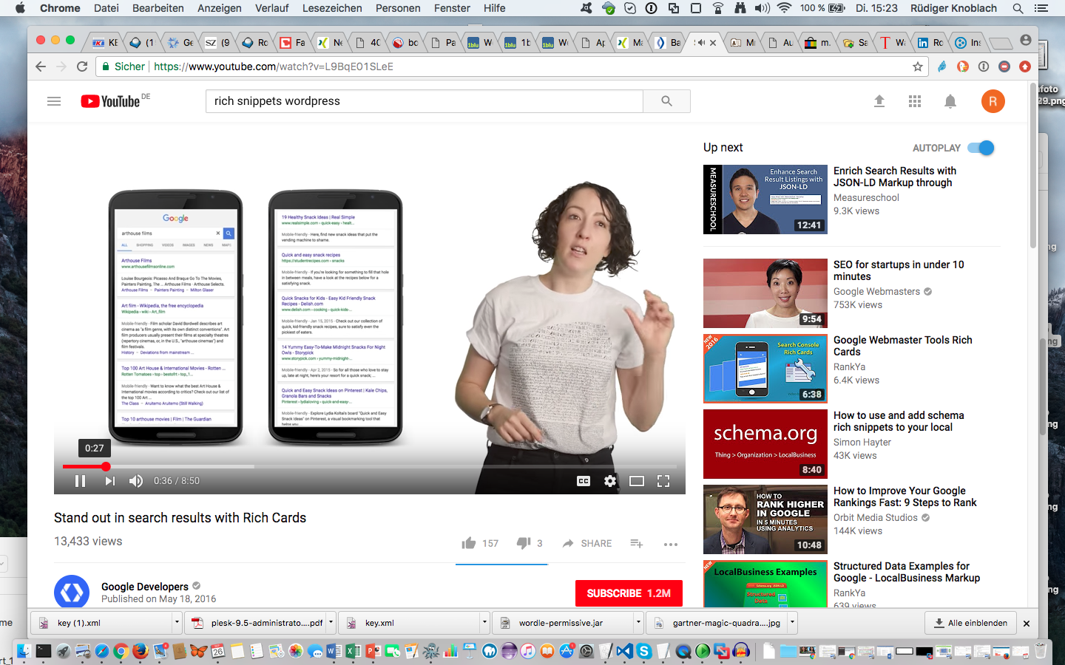Open Firefox in the Dock

tap(141, 651)
